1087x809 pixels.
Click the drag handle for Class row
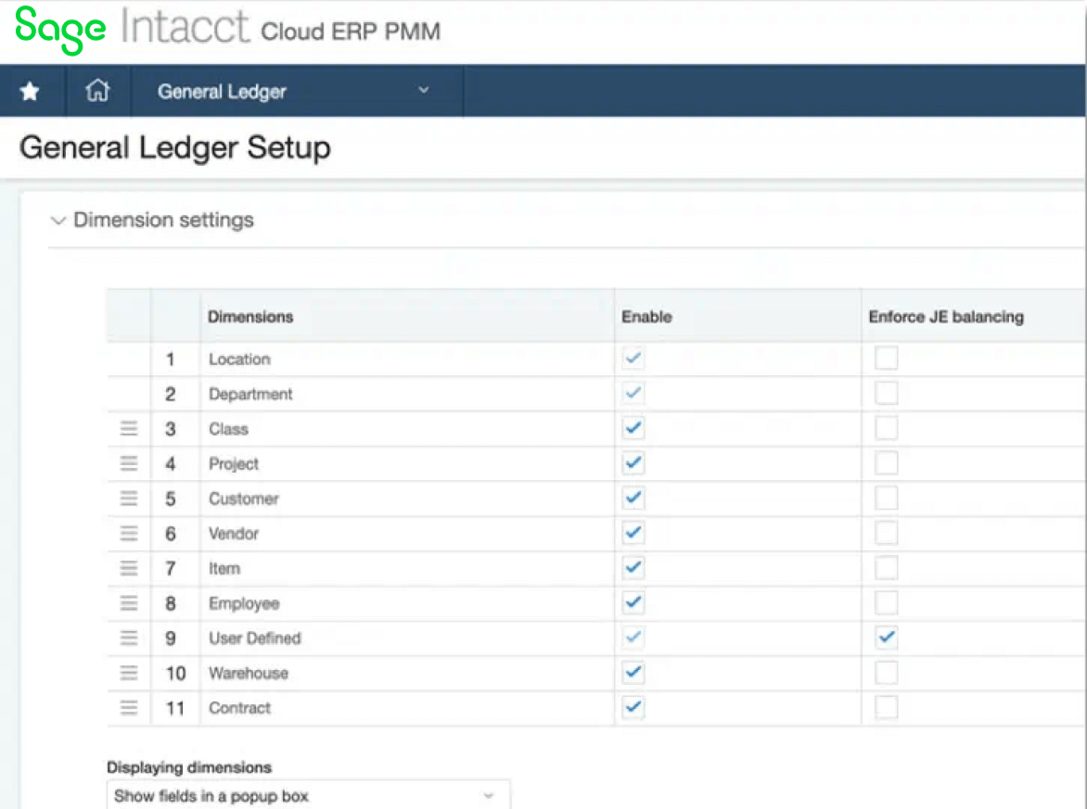[x=129, y=428]
